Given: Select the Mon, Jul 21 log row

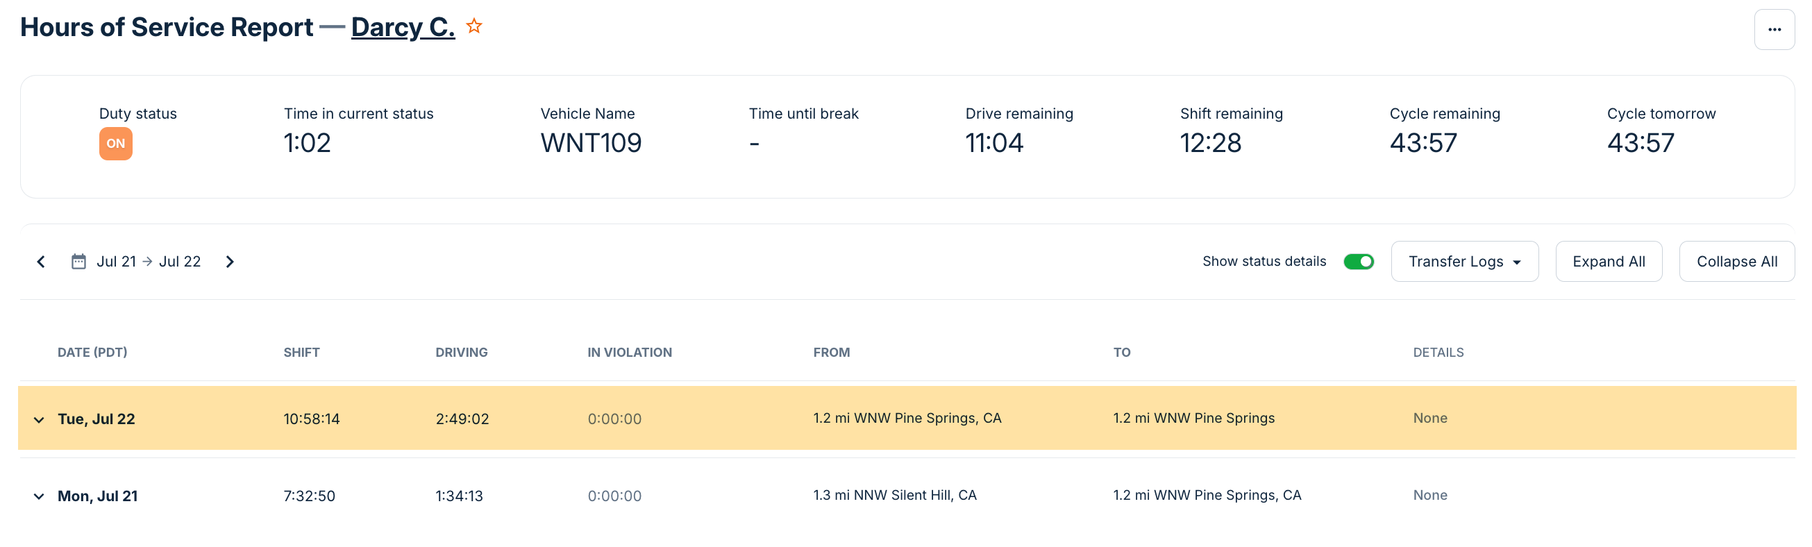Looking at the screenshot, I should click(906, 496).
